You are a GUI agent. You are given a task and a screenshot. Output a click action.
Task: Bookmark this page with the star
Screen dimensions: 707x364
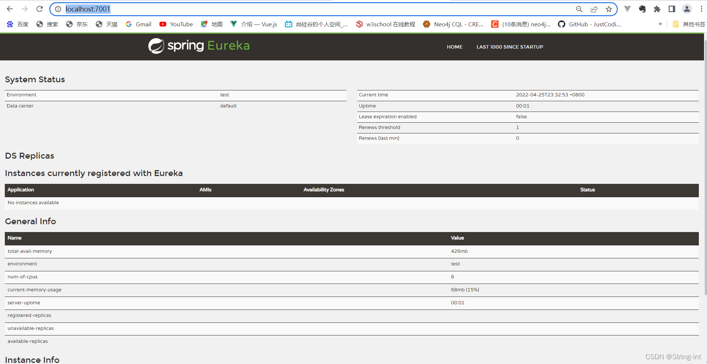coord(609,9)
